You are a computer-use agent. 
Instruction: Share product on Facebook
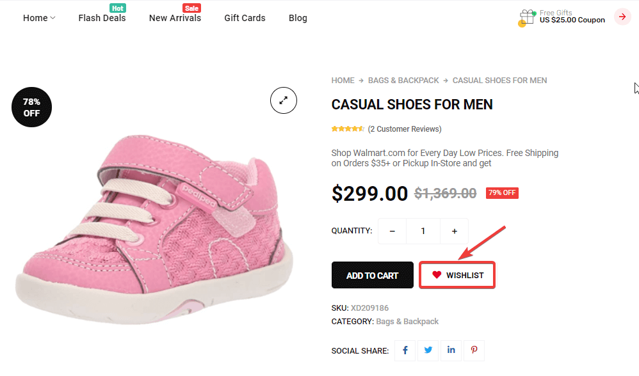tap(405, 350)
